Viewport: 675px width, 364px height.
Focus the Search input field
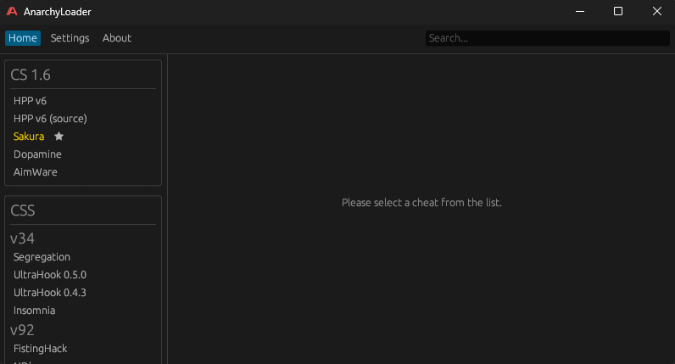[547, 38]
